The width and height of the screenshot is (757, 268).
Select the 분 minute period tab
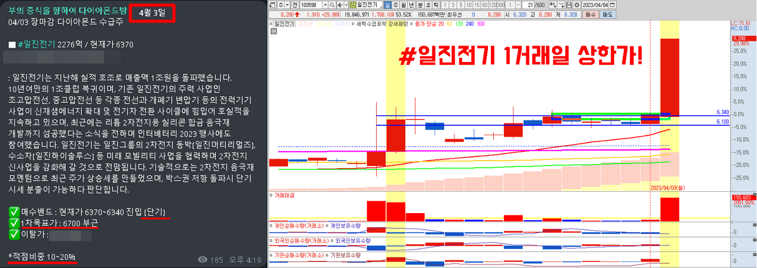[x=420, y=5]
